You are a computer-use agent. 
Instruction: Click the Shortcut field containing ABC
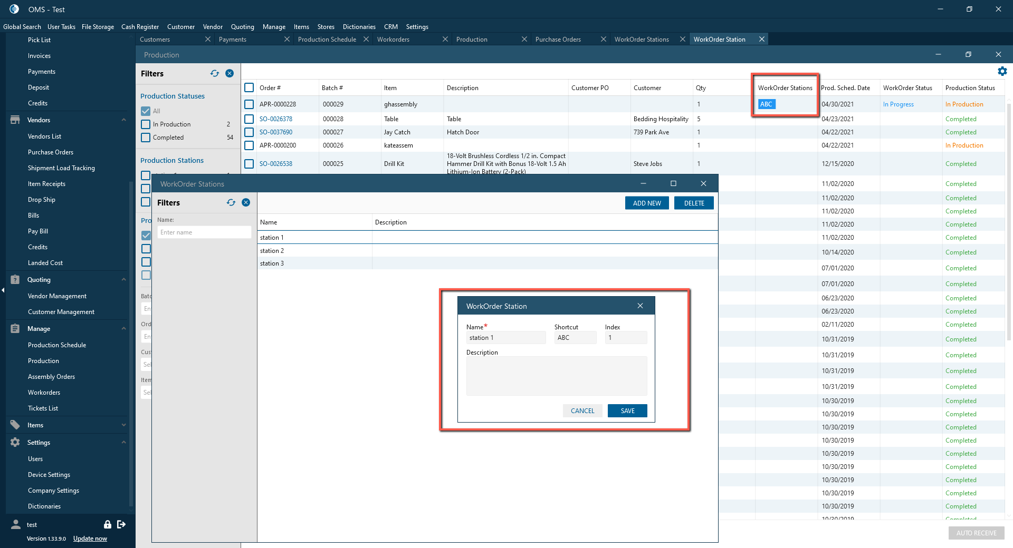(576, 338)
